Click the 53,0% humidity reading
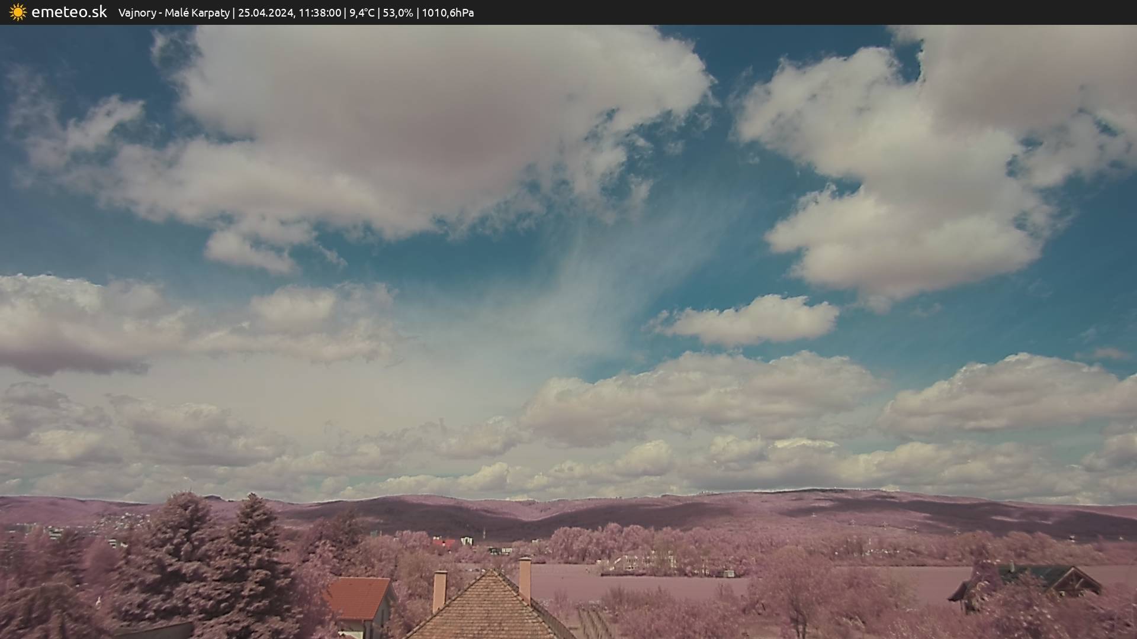 tap(397, 13)
